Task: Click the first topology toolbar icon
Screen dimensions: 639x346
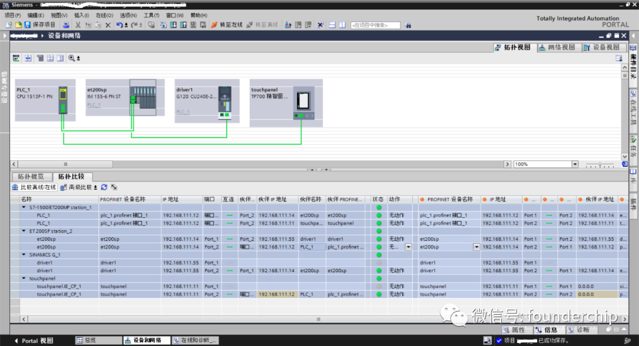Action: (x=16, y=58)
